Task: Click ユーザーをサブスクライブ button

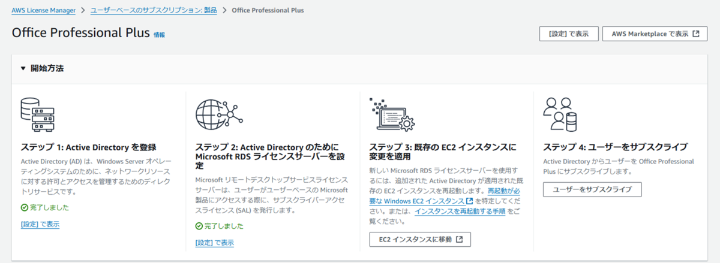Action: coord(592,189)
